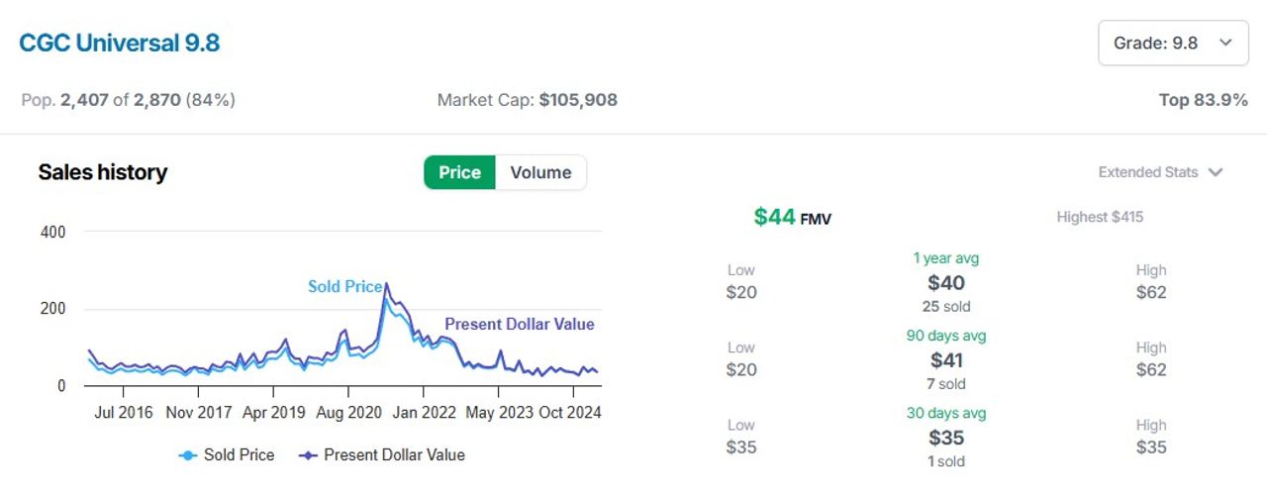
Task: Click the peak point on the price chart
Action: (386, 284)
